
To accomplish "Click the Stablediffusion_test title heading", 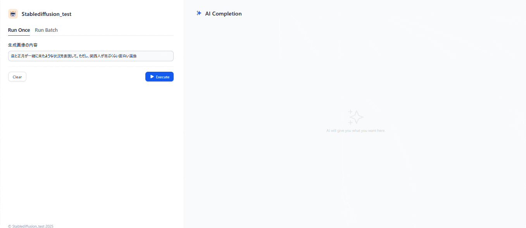I will [46, 14].
